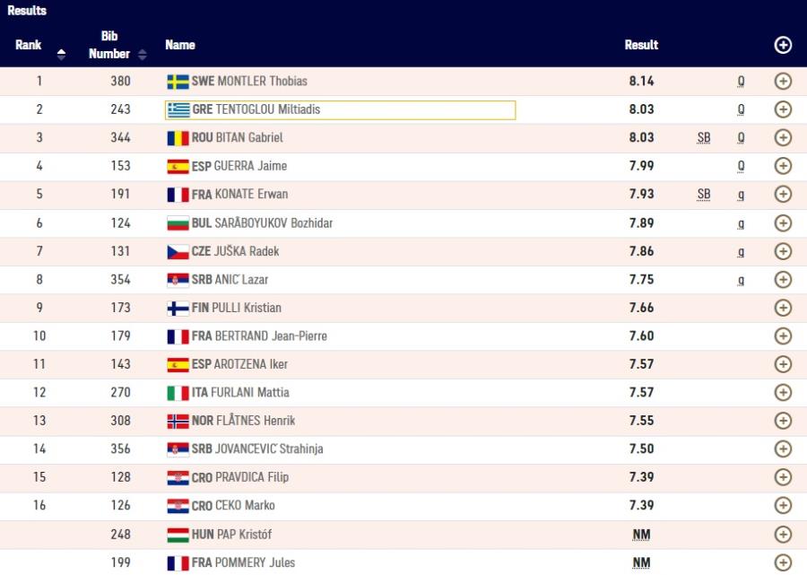Click the Greece flag icon

(178, 110)
